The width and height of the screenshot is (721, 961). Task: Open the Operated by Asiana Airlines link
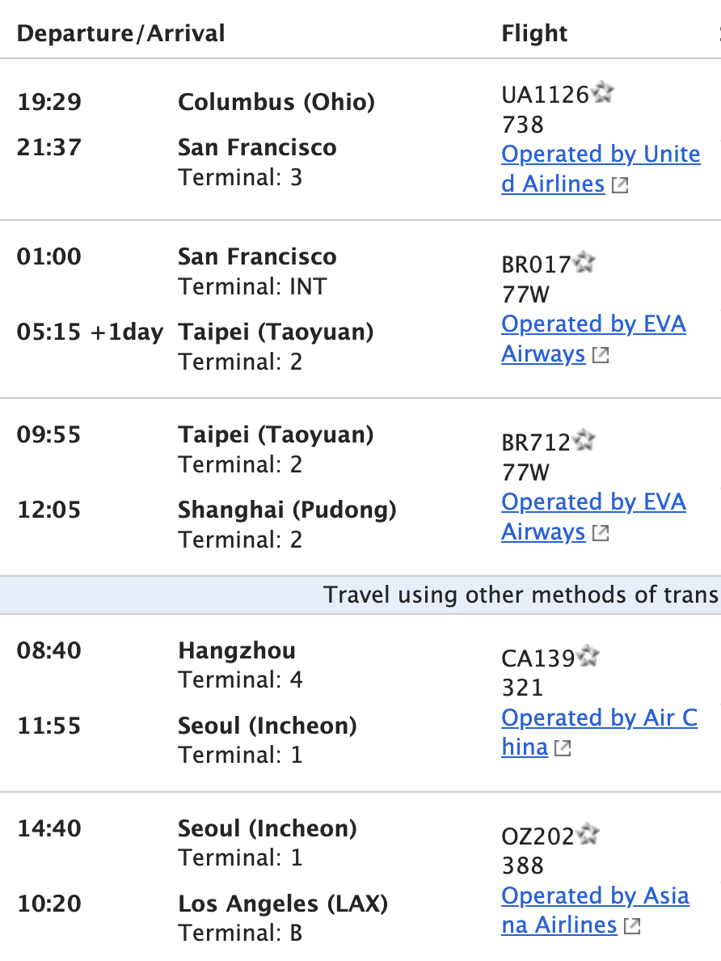pos(595,910)
